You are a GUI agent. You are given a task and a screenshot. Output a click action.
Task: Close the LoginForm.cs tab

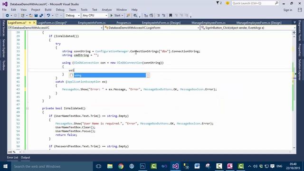(x=34, y=23)
